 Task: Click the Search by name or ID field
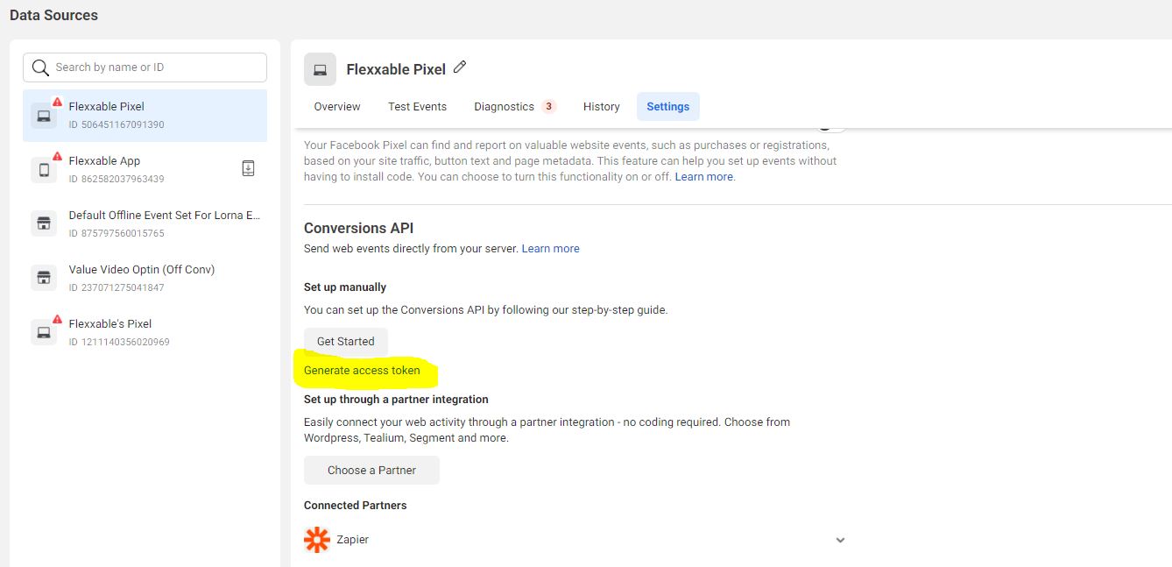click(145, 67)
